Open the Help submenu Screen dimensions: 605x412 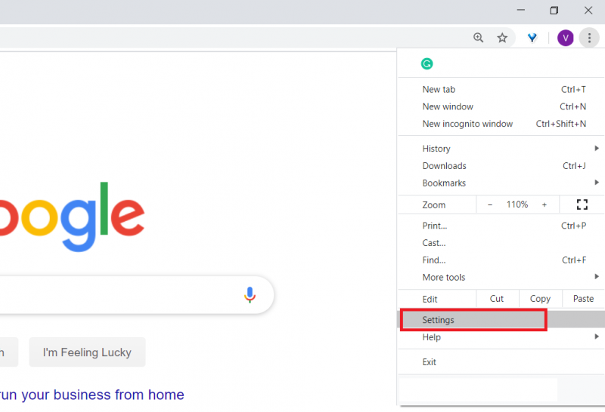point(501,337)
